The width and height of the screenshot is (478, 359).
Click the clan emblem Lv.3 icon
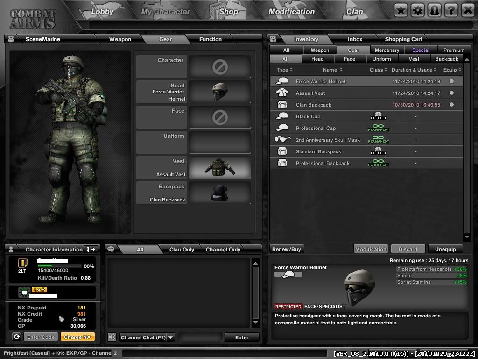click(x=23, y=293)
